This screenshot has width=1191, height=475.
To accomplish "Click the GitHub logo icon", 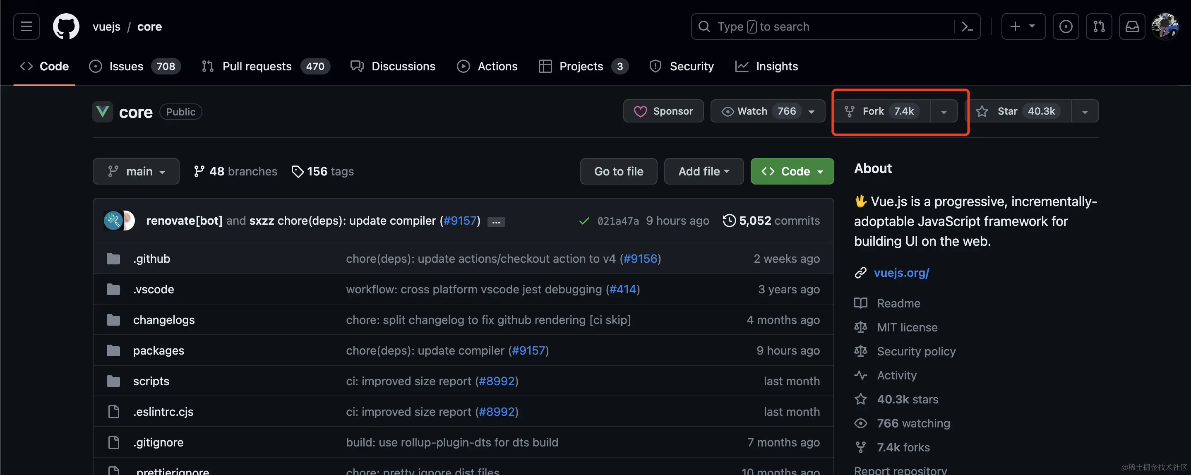I will (x=66, y=26).
